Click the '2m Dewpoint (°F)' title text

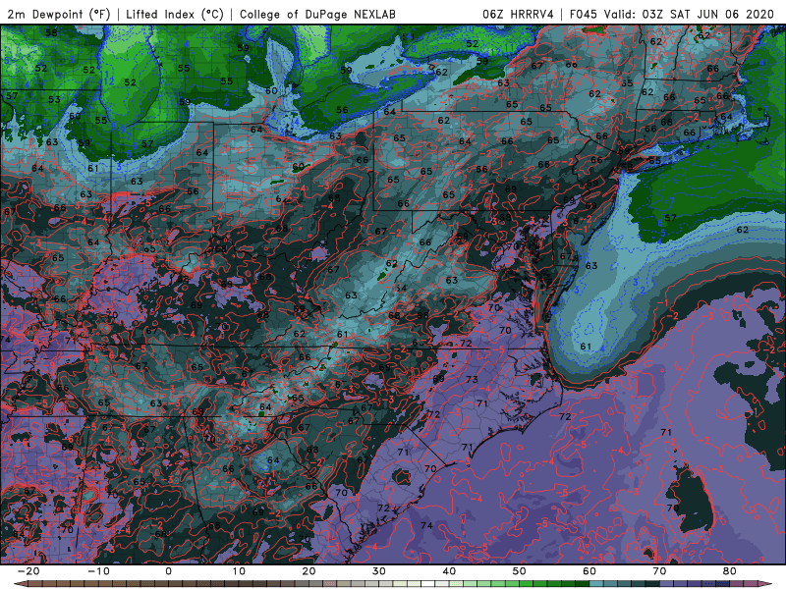coord(58,14)
